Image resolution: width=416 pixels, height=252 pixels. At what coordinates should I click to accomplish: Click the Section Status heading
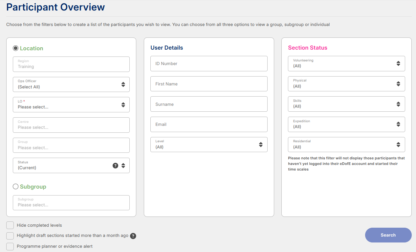pyautogui.click(x=308, y=48)
